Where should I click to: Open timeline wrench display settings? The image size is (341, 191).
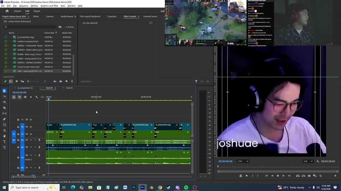[36, 97]
